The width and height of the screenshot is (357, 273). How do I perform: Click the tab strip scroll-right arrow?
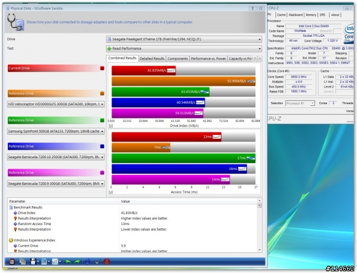coord(260,58)
